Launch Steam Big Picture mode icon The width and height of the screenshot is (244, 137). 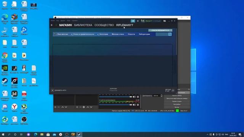tap(164, 21)
